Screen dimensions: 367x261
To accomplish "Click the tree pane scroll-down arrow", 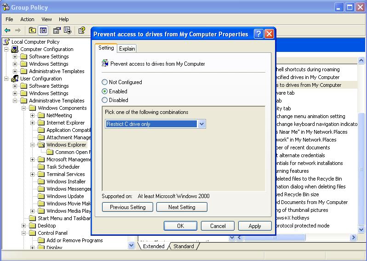I will tap(132, 245).
